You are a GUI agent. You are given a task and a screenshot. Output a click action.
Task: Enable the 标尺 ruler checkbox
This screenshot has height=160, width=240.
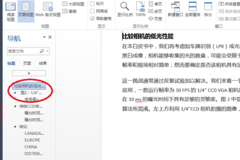[x=93, y=4]
